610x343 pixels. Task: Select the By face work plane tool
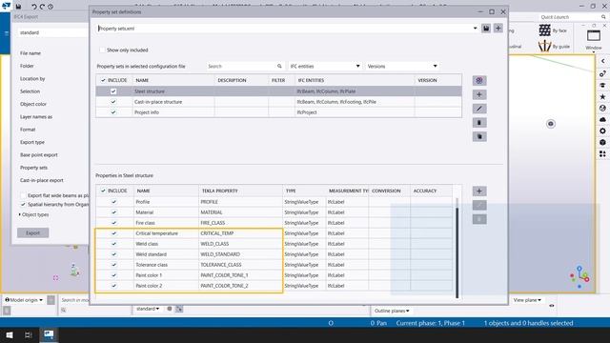click(553, 30)
